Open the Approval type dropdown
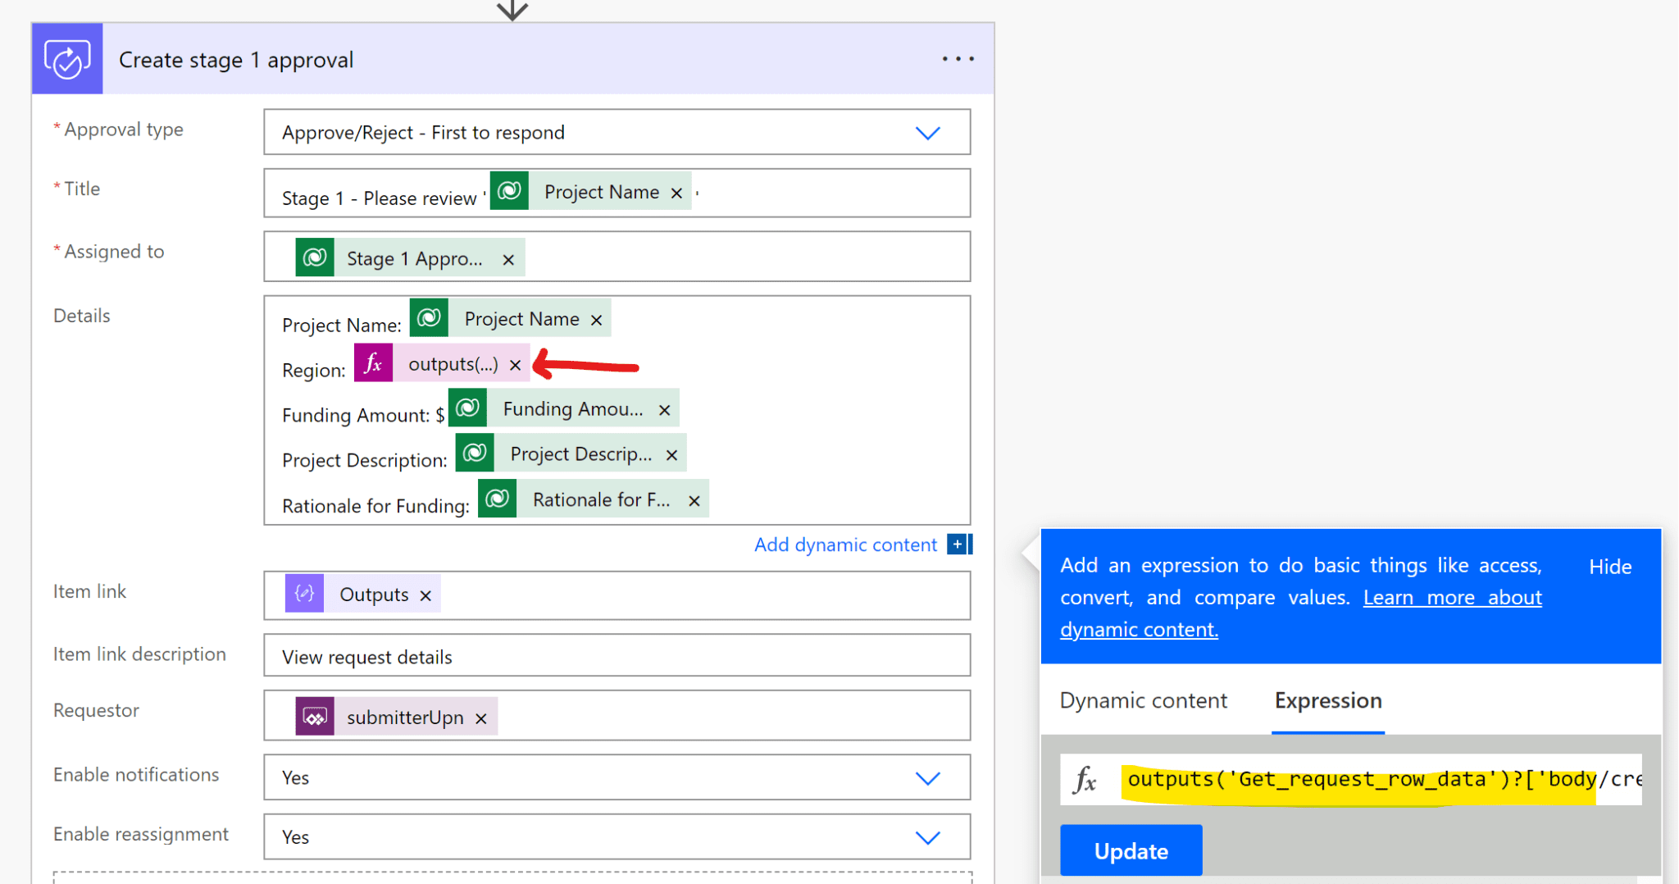This screenshot has width=1679, height=884. pyautogui.click(x=927, y=132)
